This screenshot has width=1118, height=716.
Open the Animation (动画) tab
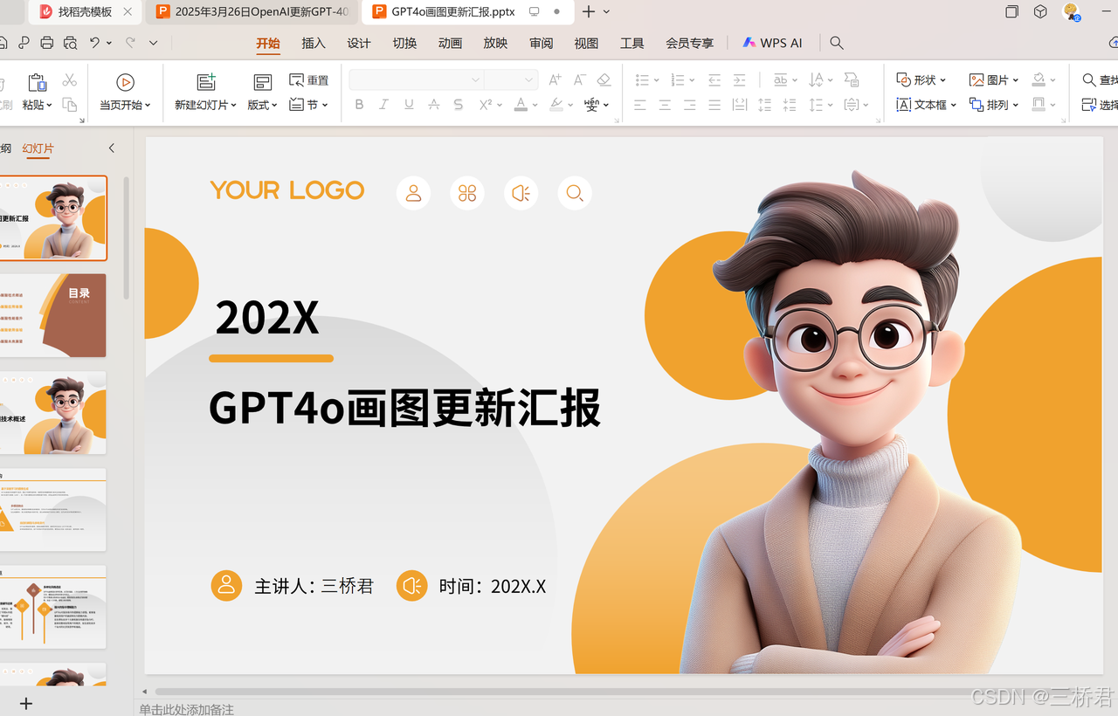tap(450, 43)
